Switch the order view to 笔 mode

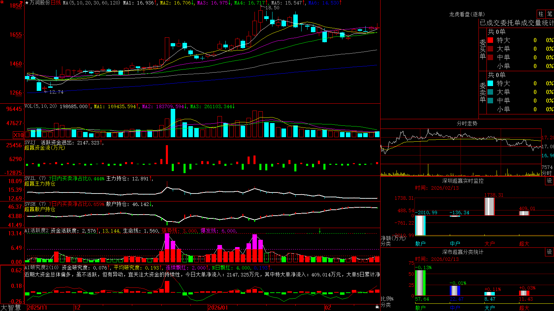point(550,14)
